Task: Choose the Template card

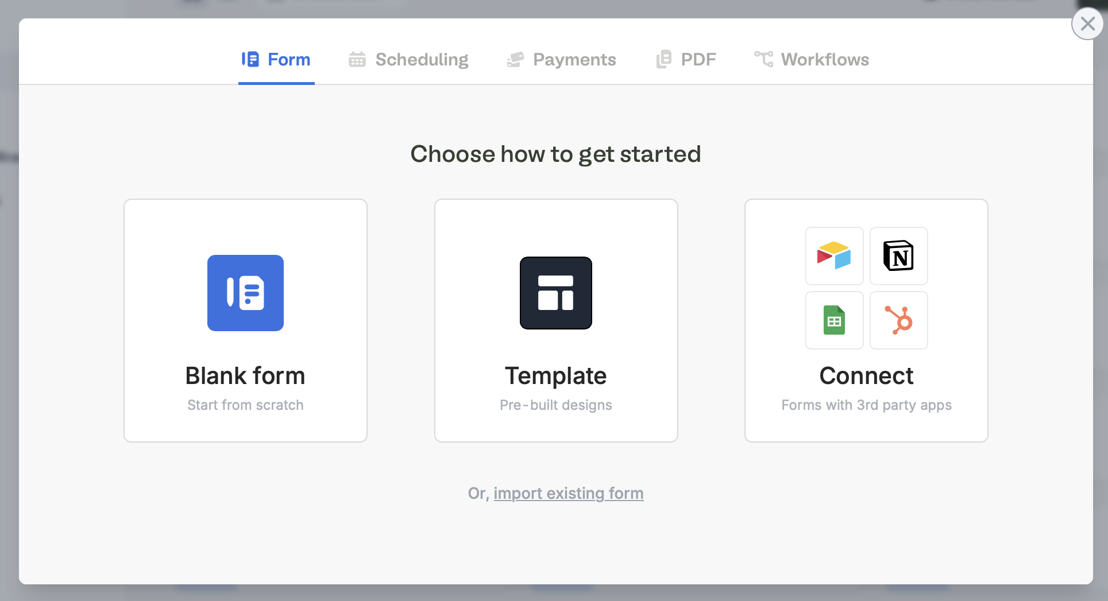Action: coord(555,320)
